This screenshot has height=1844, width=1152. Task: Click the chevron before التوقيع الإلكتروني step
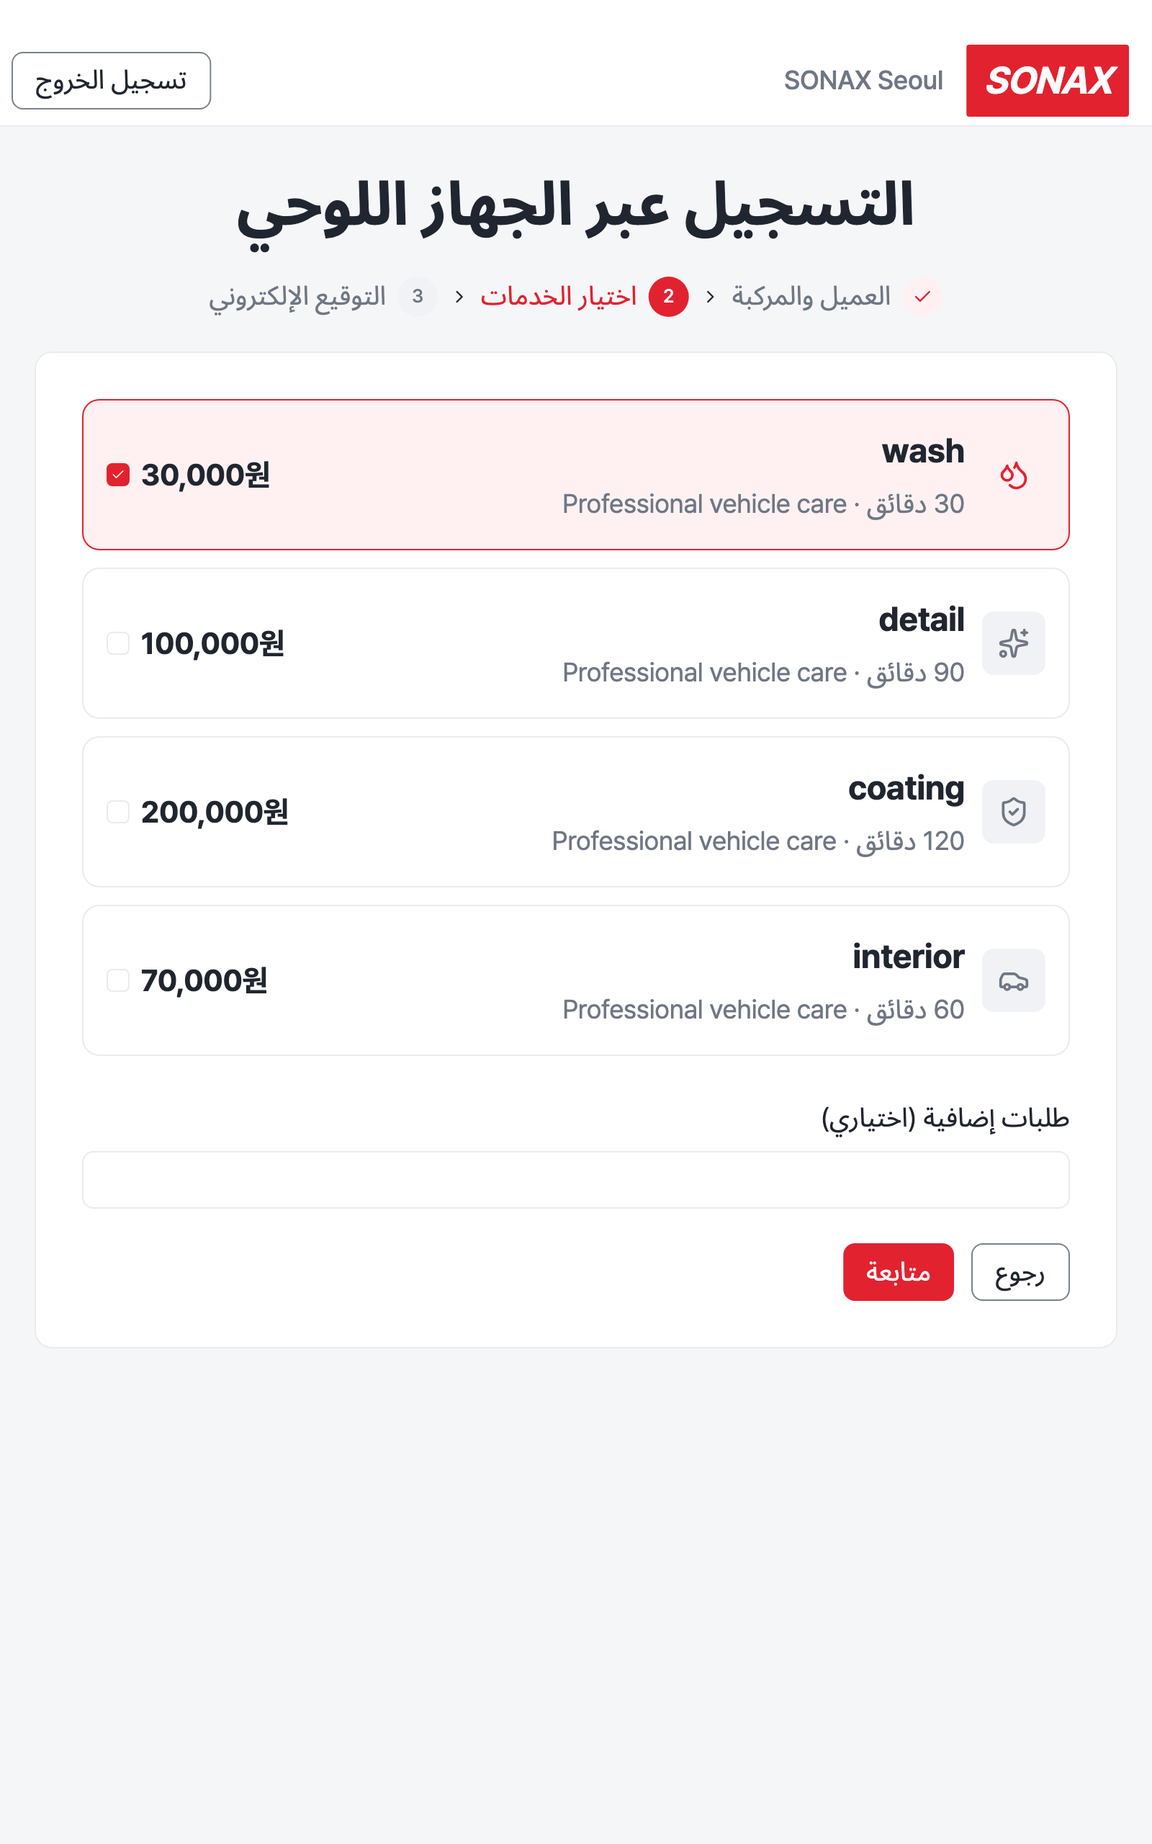click(x=459, y=297)
